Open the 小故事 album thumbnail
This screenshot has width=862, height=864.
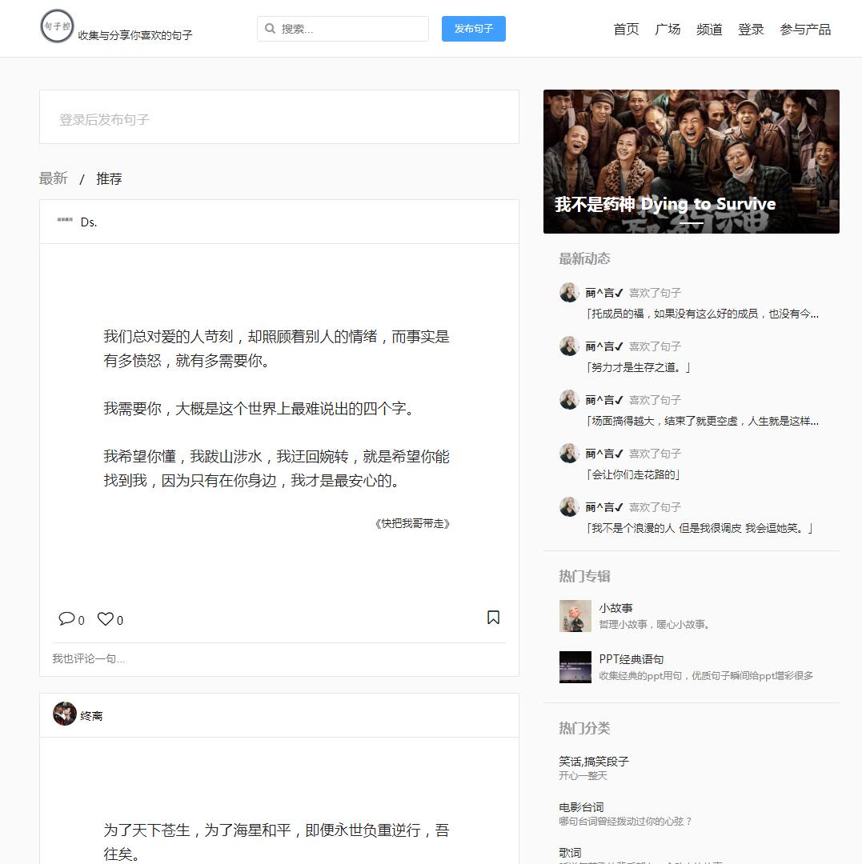575,615
